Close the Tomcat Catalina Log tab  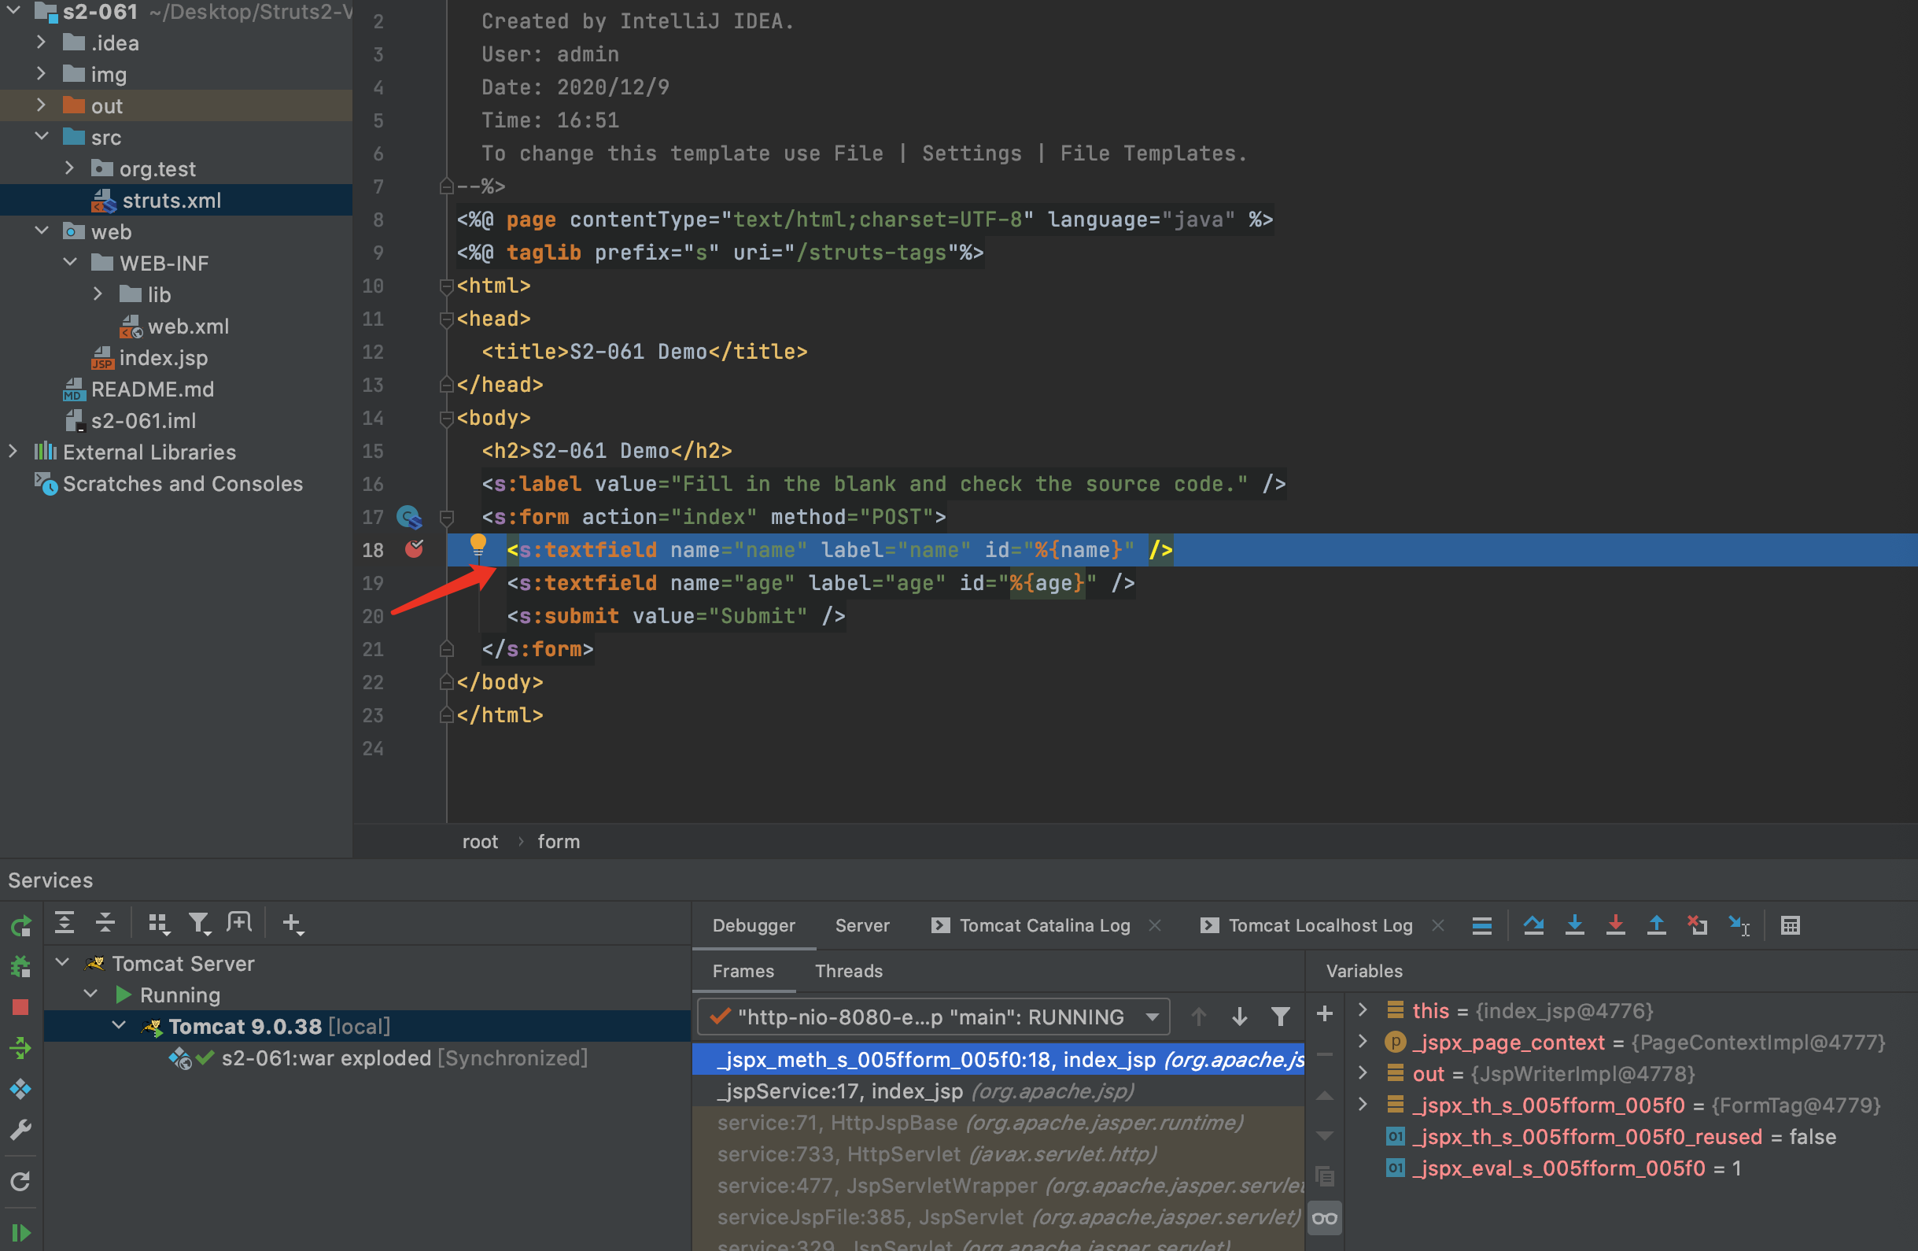[1154, 925]
